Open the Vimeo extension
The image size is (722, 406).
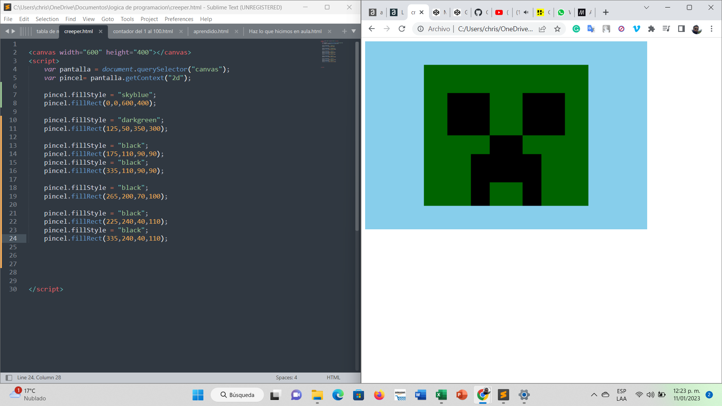coord(636,29)
